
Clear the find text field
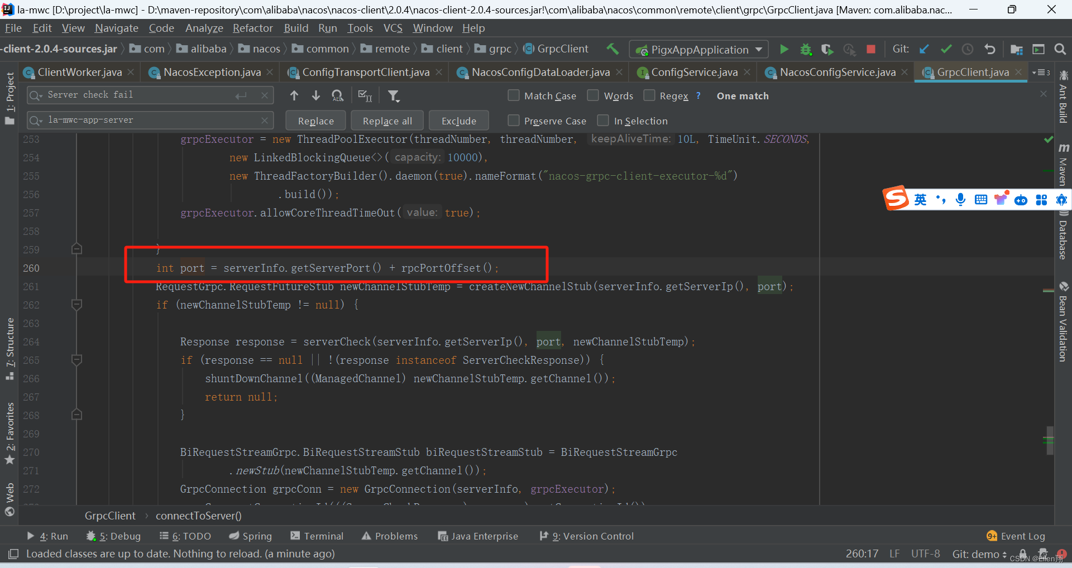pos(265,95)
